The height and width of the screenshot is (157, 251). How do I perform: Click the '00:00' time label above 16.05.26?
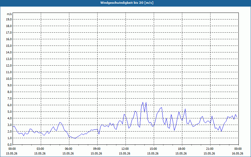coord(238,149)
